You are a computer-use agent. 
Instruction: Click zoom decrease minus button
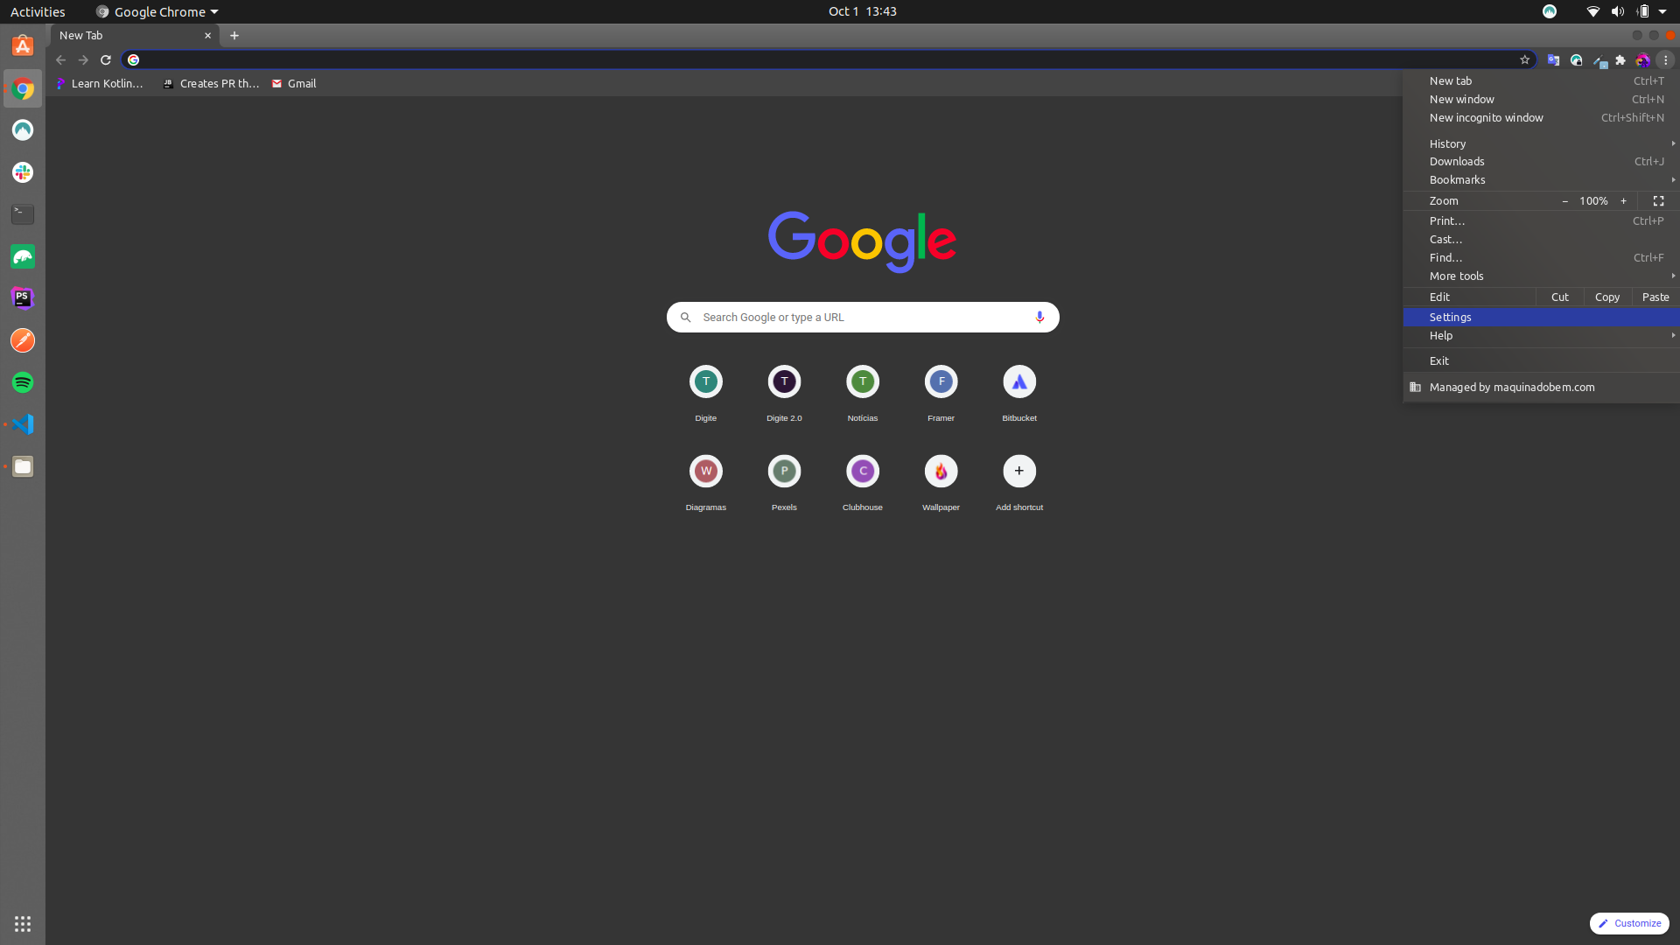tap(1564, 199)
